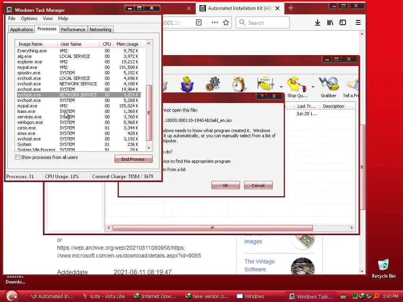Select the Everything.exe process row
Image resolution: width=403 pixels, height=302 pixels.
click(79, 51)
